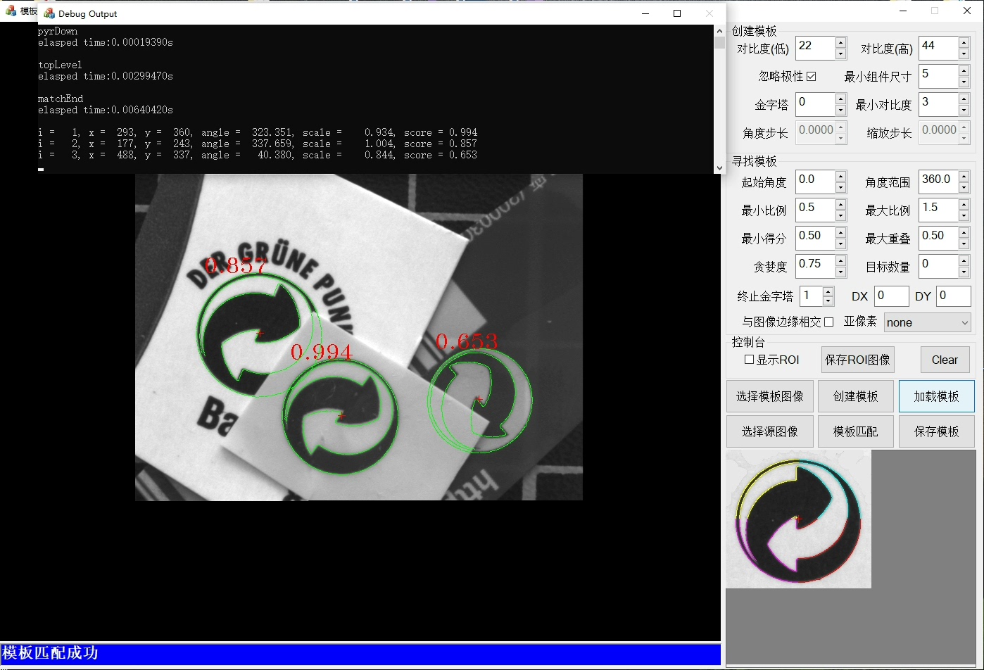The height and width of the screenshot is (670, 984).
Task: Click the Debug Output window title icon
Action: point(49,13)
